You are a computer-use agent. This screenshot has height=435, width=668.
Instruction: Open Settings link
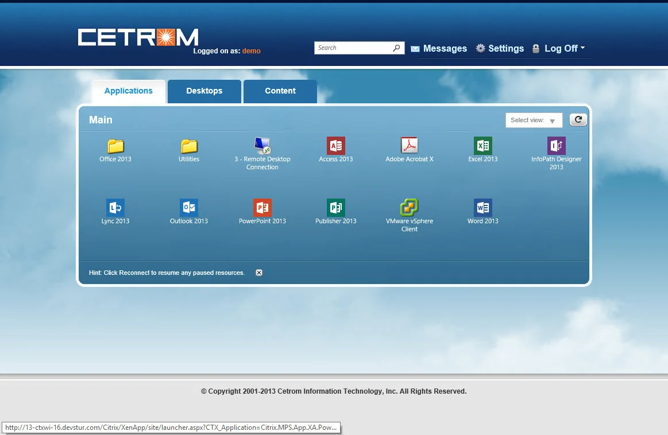(500, 49)
